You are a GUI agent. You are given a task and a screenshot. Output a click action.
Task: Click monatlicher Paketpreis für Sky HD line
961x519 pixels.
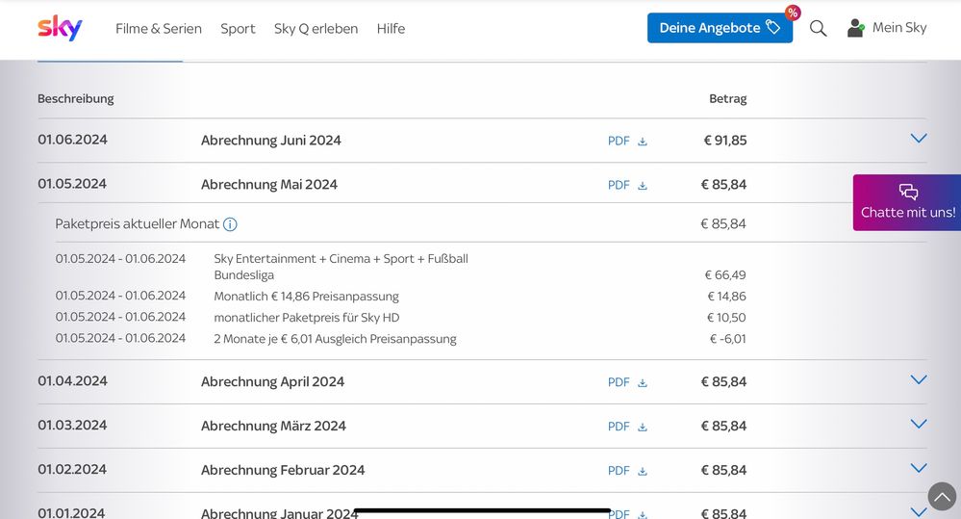(307, 318)
